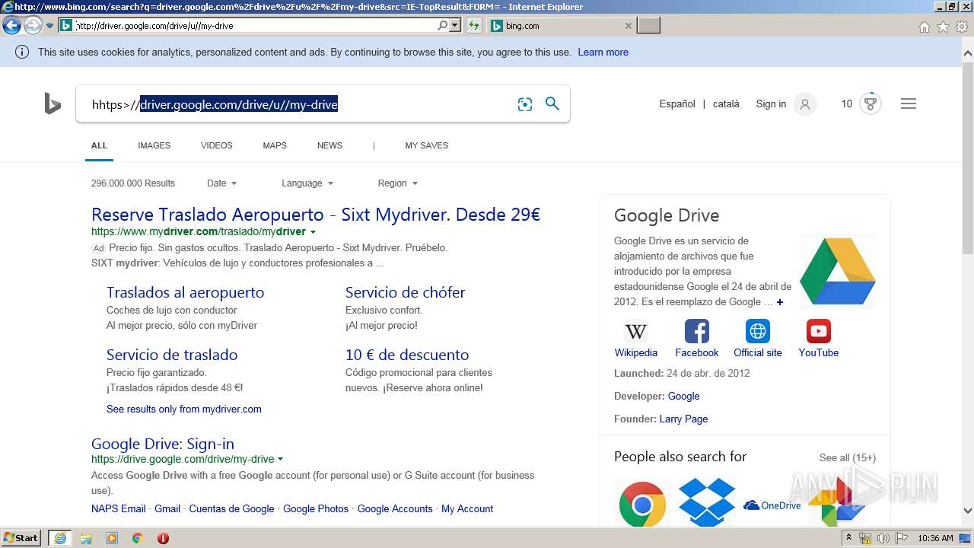Expand the Language filter dropdown
The height and width of the screenshot is (548, 974).
(x=307, y=183)
